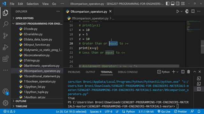The width and height of the screenshot is (204, 114).
Task: Toggle bottom panel layout icon
Action: (x=173, y=3)
